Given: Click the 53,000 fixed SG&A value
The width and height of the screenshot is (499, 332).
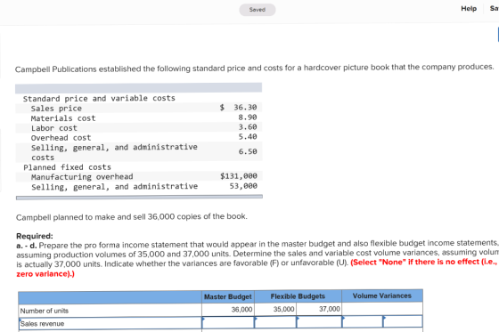Looking at the screenshot, I should coord(243,186).
